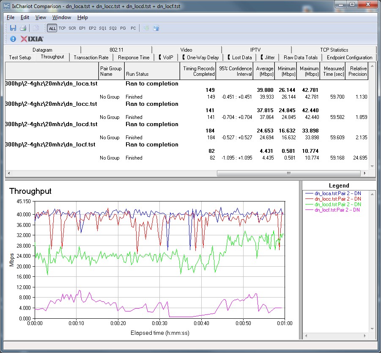
Task: Switch to the 802.11 tab
Action: (x=116, y=50)
